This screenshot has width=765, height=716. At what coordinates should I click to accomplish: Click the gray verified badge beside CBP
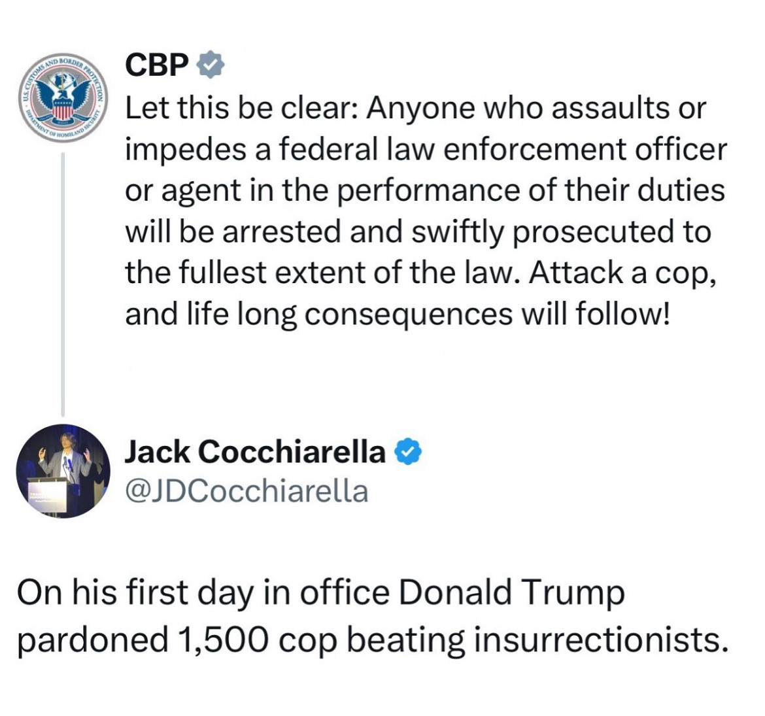[210, 65]
